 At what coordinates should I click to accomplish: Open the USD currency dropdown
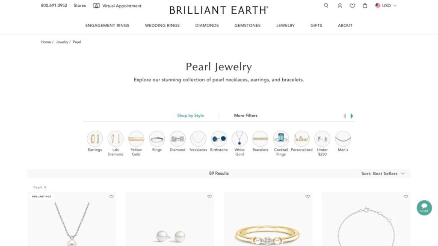[x=386, y=6]
